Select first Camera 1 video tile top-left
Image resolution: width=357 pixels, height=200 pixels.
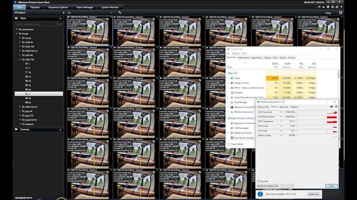pyautogui.click(x=90, y=31)
